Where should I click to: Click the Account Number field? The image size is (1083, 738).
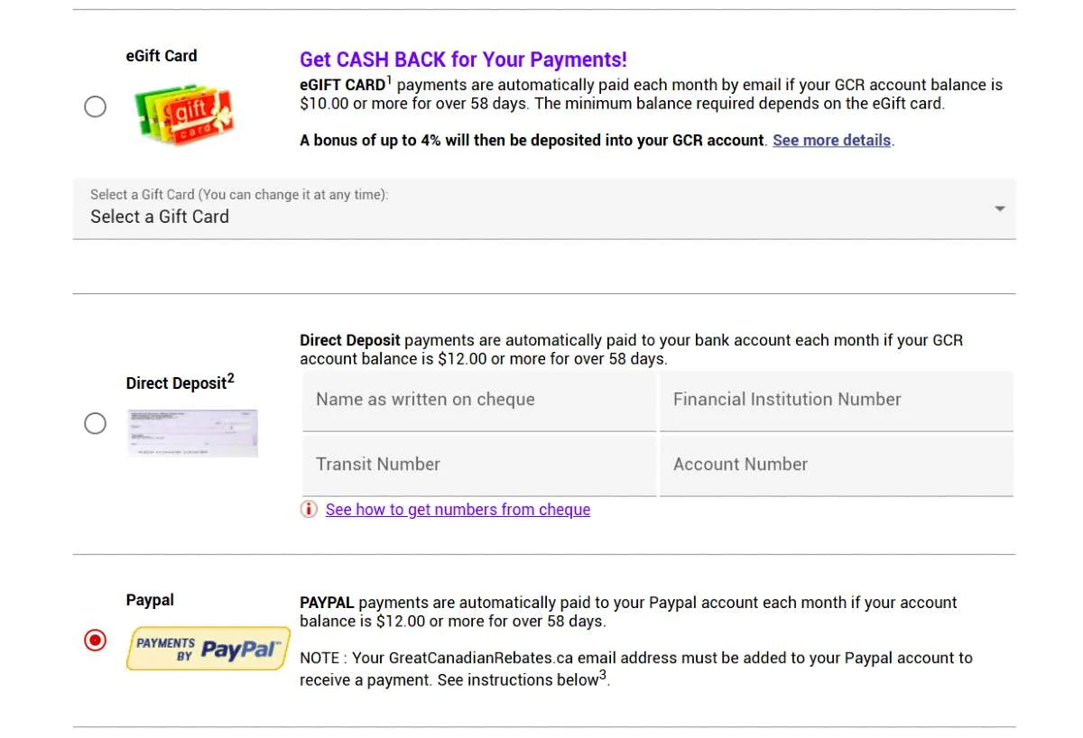(836, 464)
